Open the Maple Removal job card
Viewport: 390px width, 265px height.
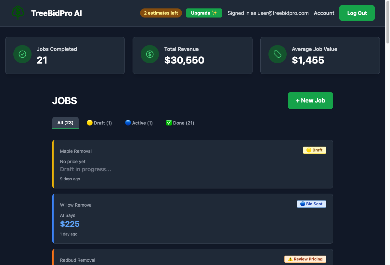192,164
